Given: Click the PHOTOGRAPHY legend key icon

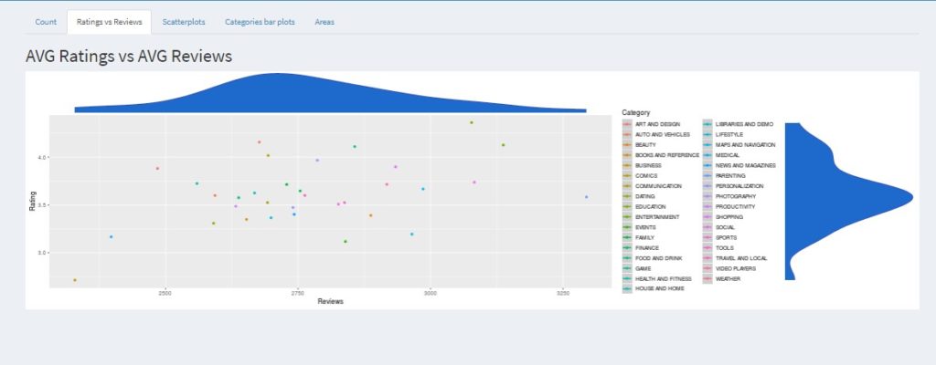Looking at the screenshot, I should 708,196.
